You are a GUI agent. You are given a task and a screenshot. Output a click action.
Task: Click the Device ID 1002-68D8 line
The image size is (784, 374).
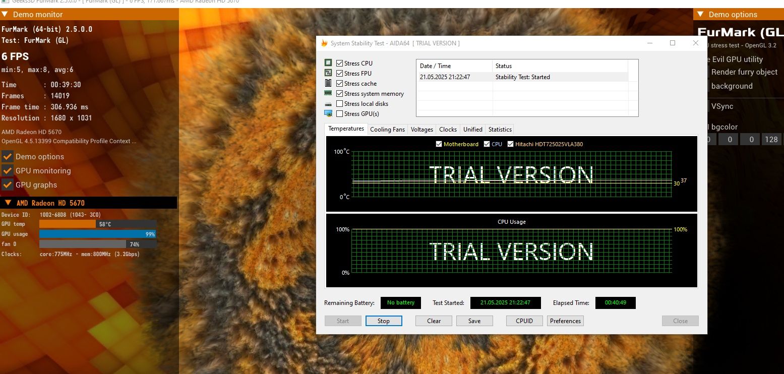pos(51,215)
